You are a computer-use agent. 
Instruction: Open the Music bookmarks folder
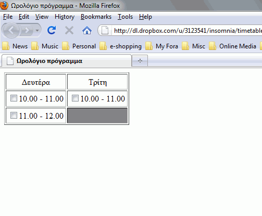click(x=45, y=46)
